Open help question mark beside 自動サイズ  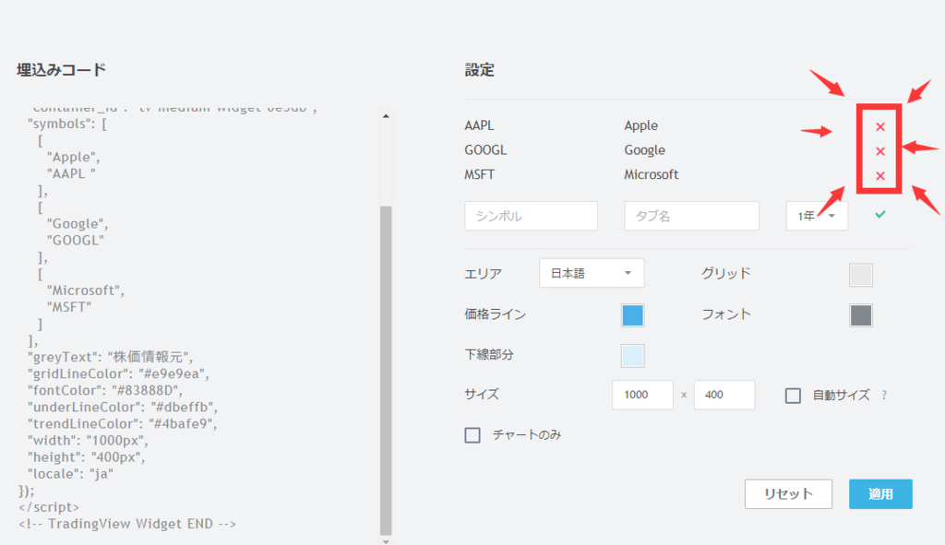(884, 395)
